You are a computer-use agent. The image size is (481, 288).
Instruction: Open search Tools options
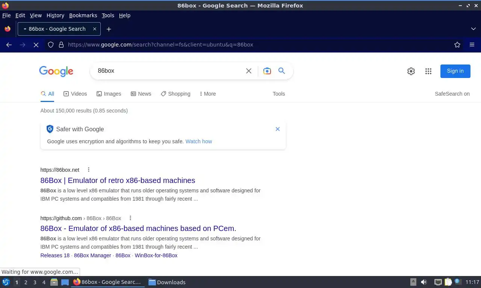[279, 94]
